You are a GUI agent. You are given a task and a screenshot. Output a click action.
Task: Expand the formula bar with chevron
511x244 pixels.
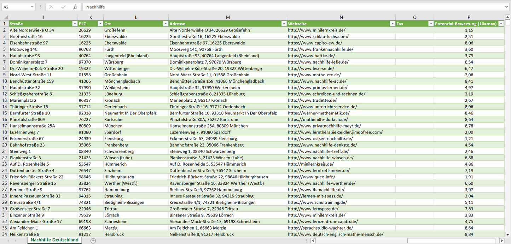[x=507, y=7]
